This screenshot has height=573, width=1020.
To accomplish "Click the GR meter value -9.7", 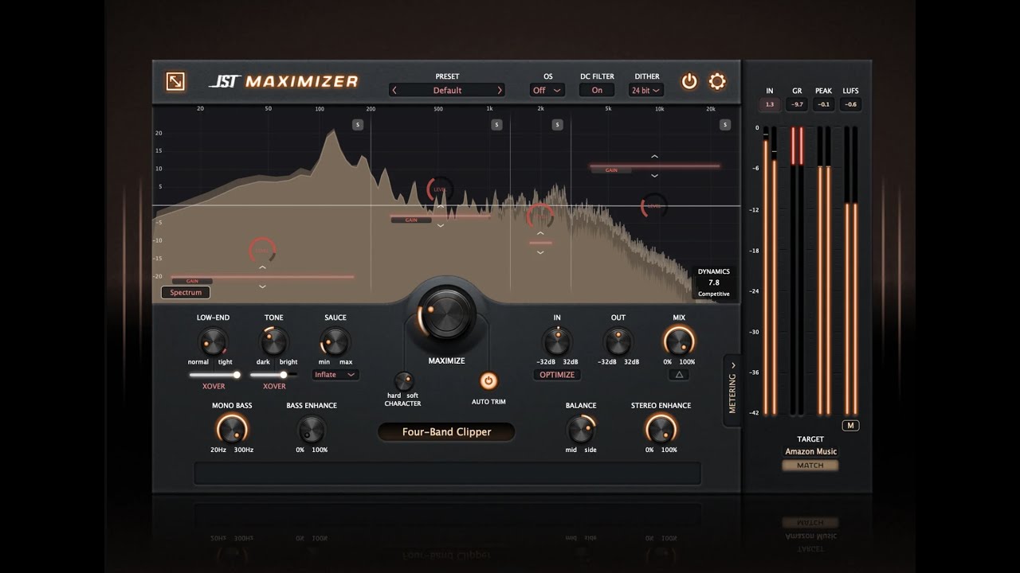I will click(797, 104).
